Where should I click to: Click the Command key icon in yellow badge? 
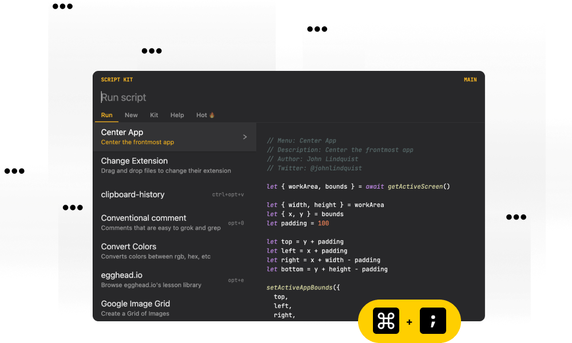(386, 321)
